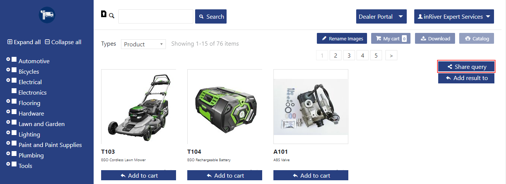The height and width of the screenshot is (184, 506).
Task: Expand the Tools tree node
Action: tap(8, 164)
